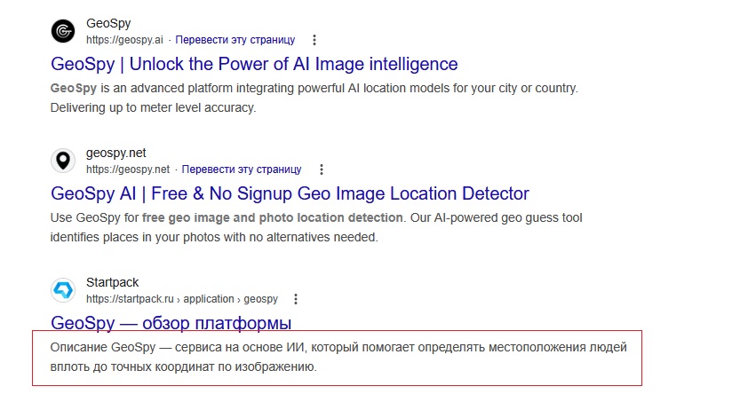Click the snippet about advanced AI location models

314,98
